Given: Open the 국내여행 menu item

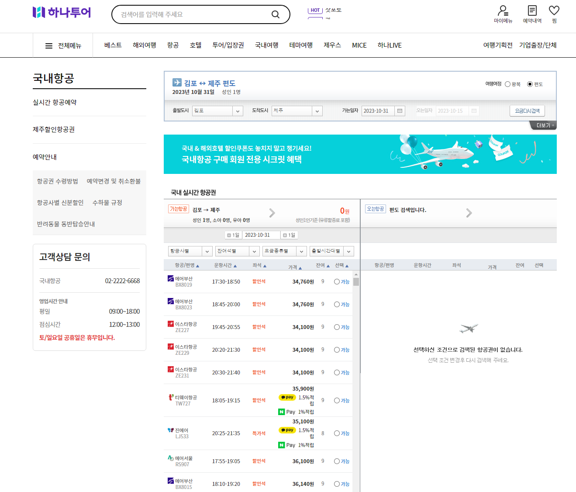Looking at the screenshot, I should point(266,45).
